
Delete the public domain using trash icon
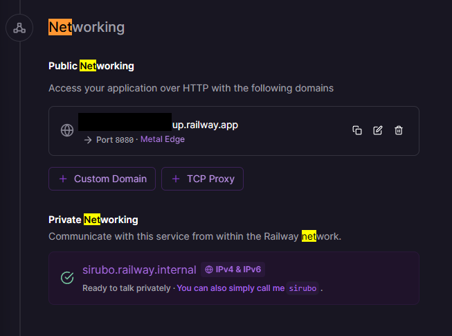399,131
